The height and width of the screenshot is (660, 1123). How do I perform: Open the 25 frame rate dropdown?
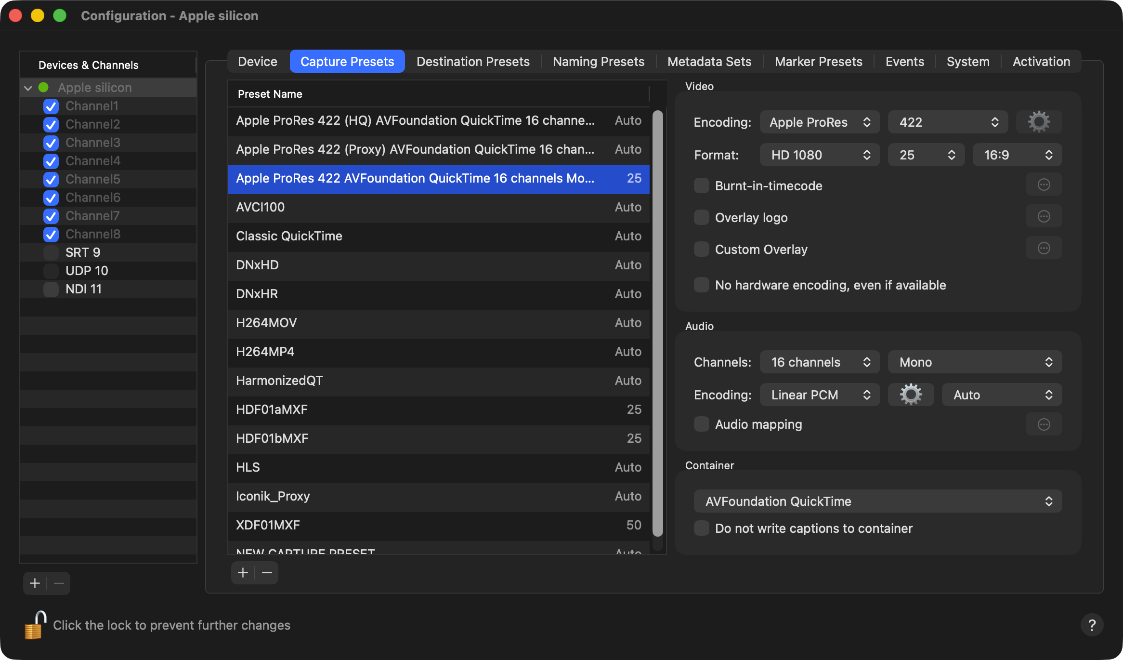[x=926, y=155]
